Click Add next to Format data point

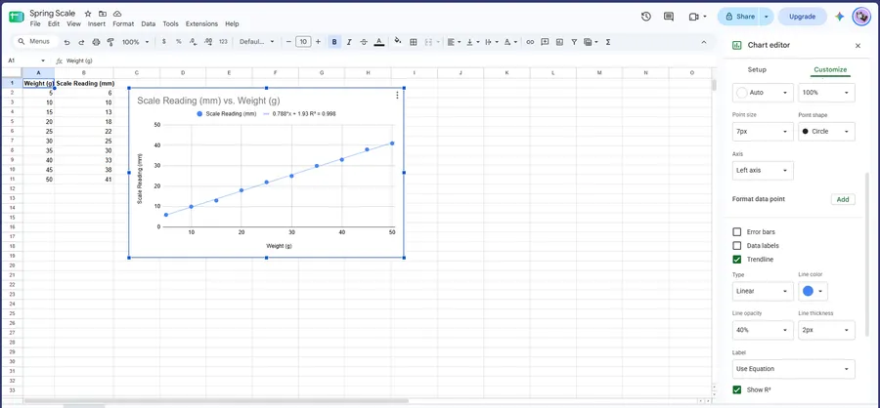(x=843, y=199)
